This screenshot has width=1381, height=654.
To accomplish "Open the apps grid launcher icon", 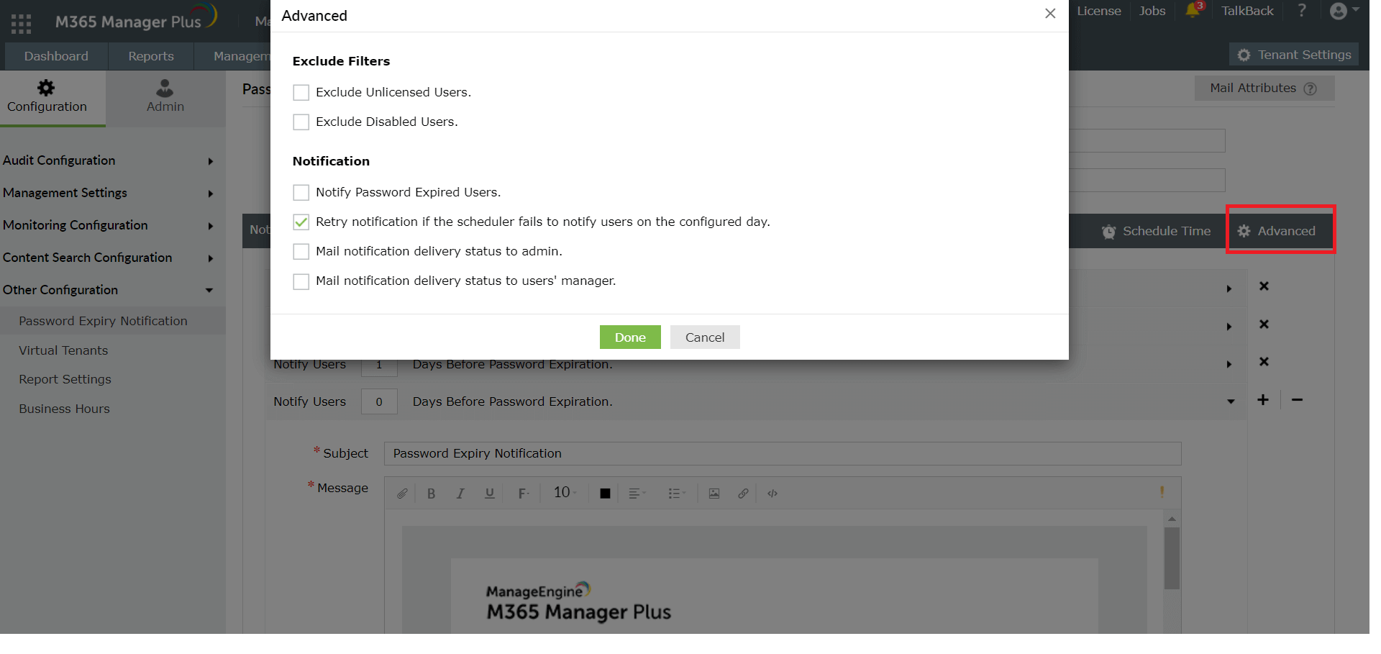I will coord(21,24).
